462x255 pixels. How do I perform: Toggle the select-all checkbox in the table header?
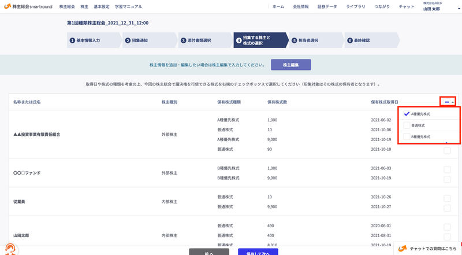[x=446, y=102]
